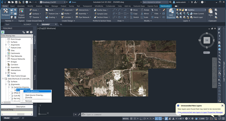Select View Frame Groups in tree
Image resolution: width=226 pixels, height=121 pixels.
(x=18, y=76)
